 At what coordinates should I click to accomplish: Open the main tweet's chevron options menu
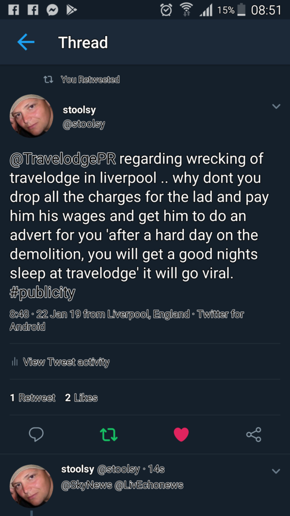point(276,106)
